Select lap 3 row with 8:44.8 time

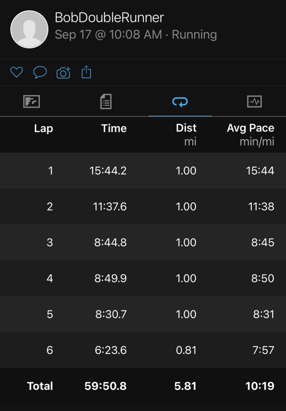click(x=143, y=242)
